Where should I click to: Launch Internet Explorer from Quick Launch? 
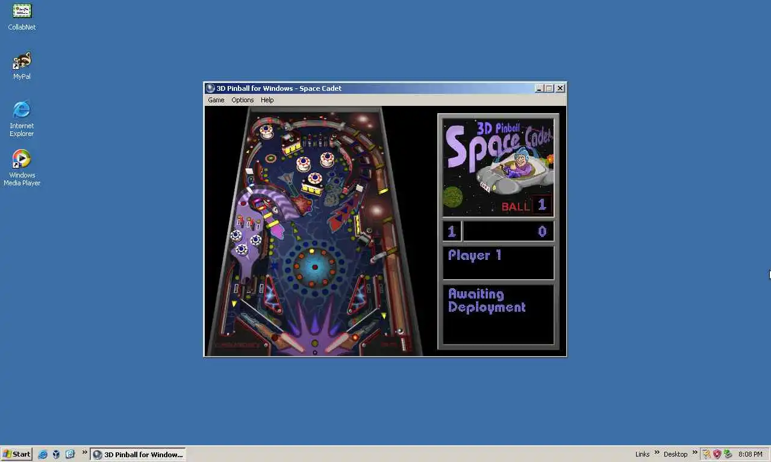(42, 454)
